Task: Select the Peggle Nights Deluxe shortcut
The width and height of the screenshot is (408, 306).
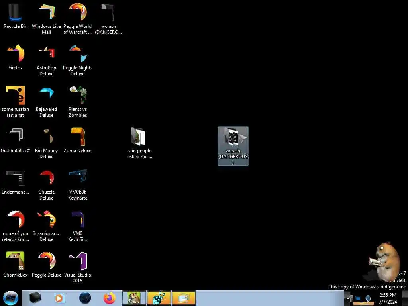Action: tap(78, 61)
